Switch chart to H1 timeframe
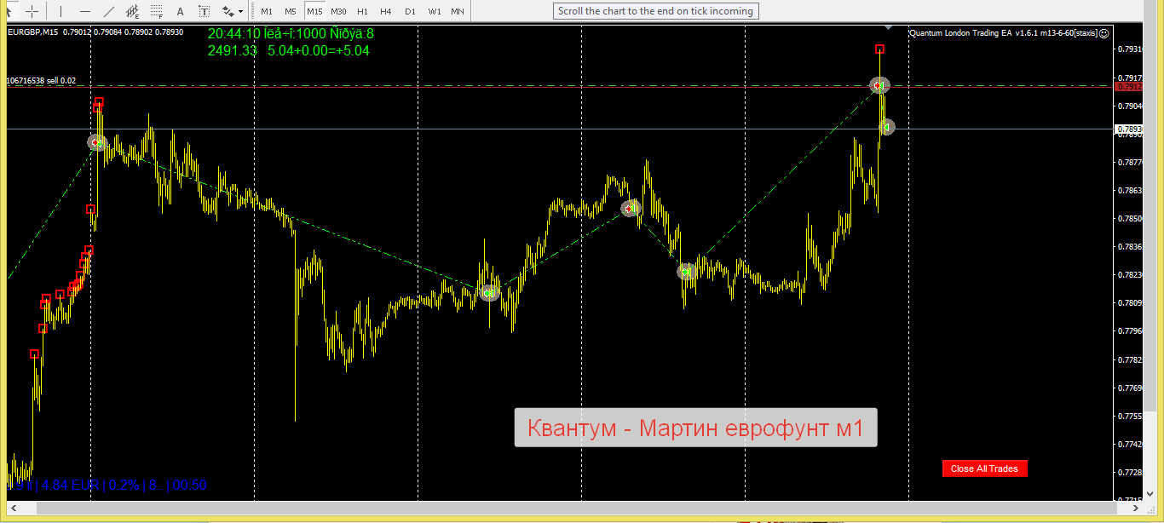The width and height of the screenshot is (1164, 523). tap(362, 11)
